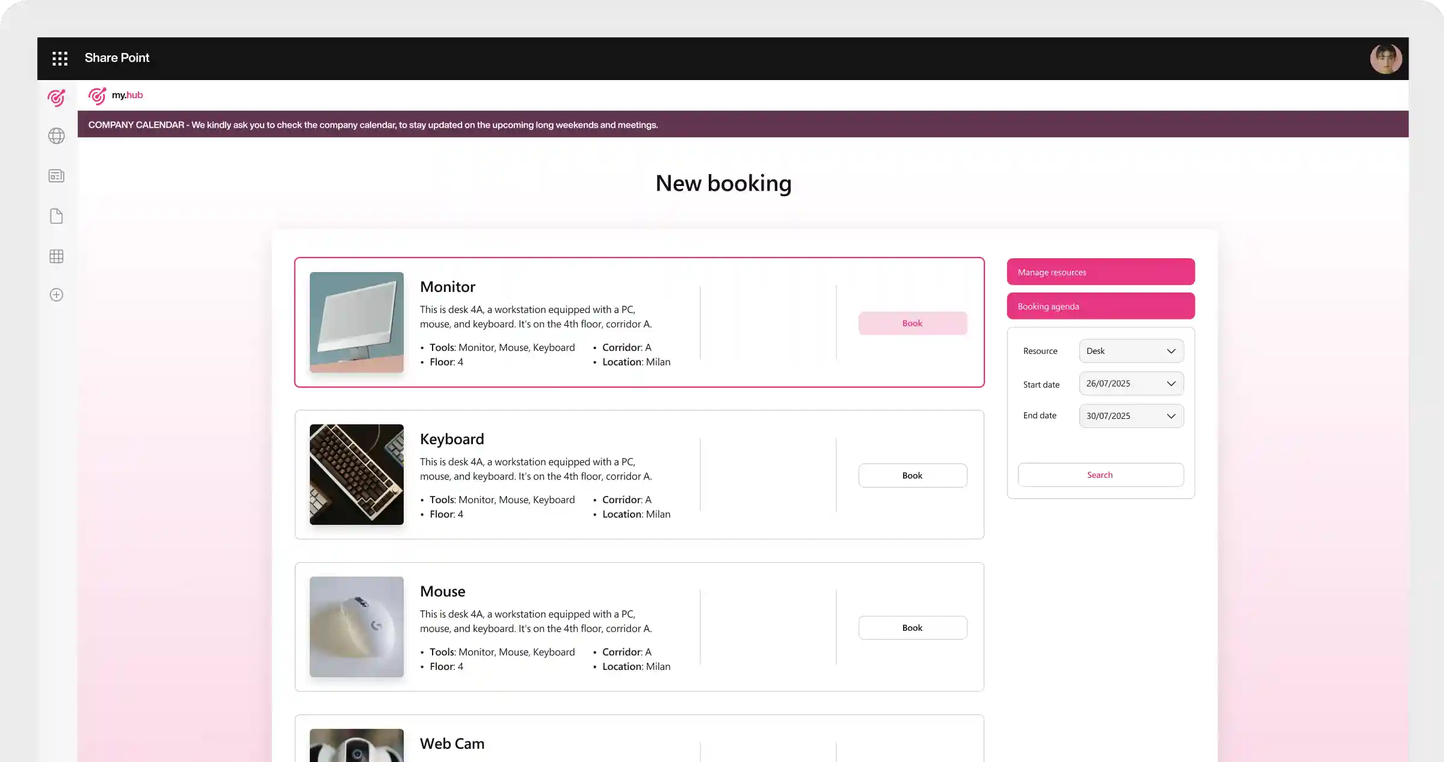The image size is (1444, 762).
Task: Click Location: Milan in Monitor card
Action: (636, 362)
